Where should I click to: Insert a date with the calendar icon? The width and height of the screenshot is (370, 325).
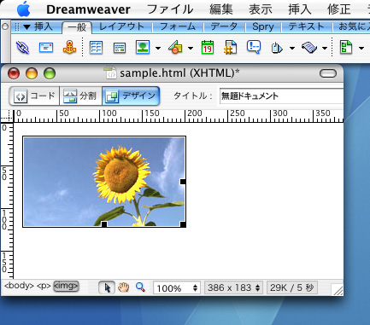(208, 47)
